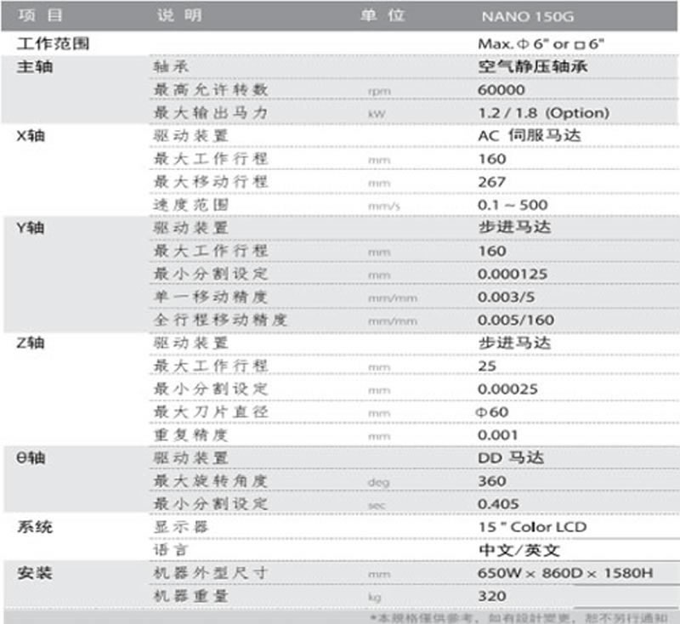Click the 0.1 ~ 500 speed range value
Viewport: 680px width, 624px height.
coord(513,205)
